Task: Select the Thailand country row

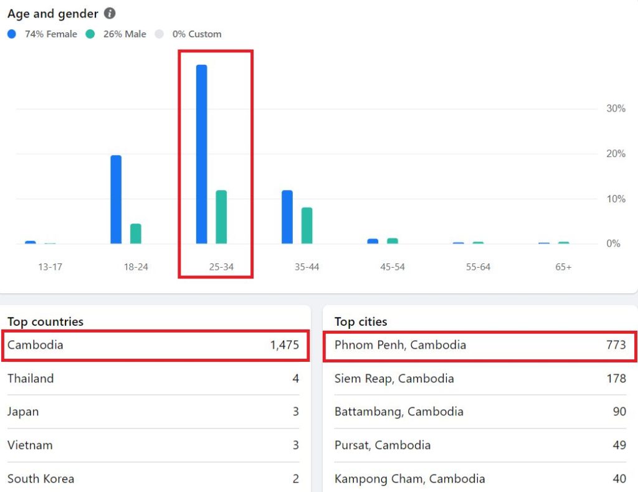Action: 153,379
